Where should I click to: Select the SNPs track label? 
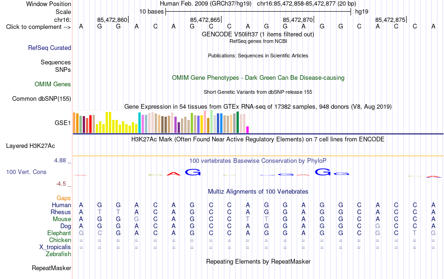[63, 70]
